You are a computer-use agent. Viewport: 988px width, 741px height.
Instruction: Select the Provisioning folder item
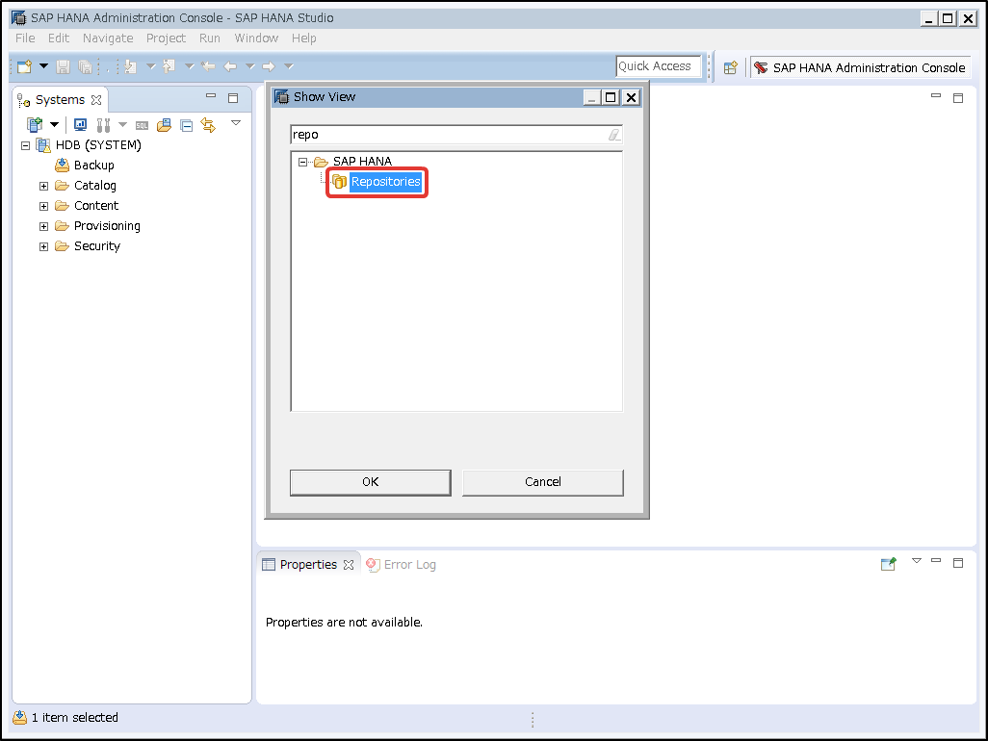(107, 226)
